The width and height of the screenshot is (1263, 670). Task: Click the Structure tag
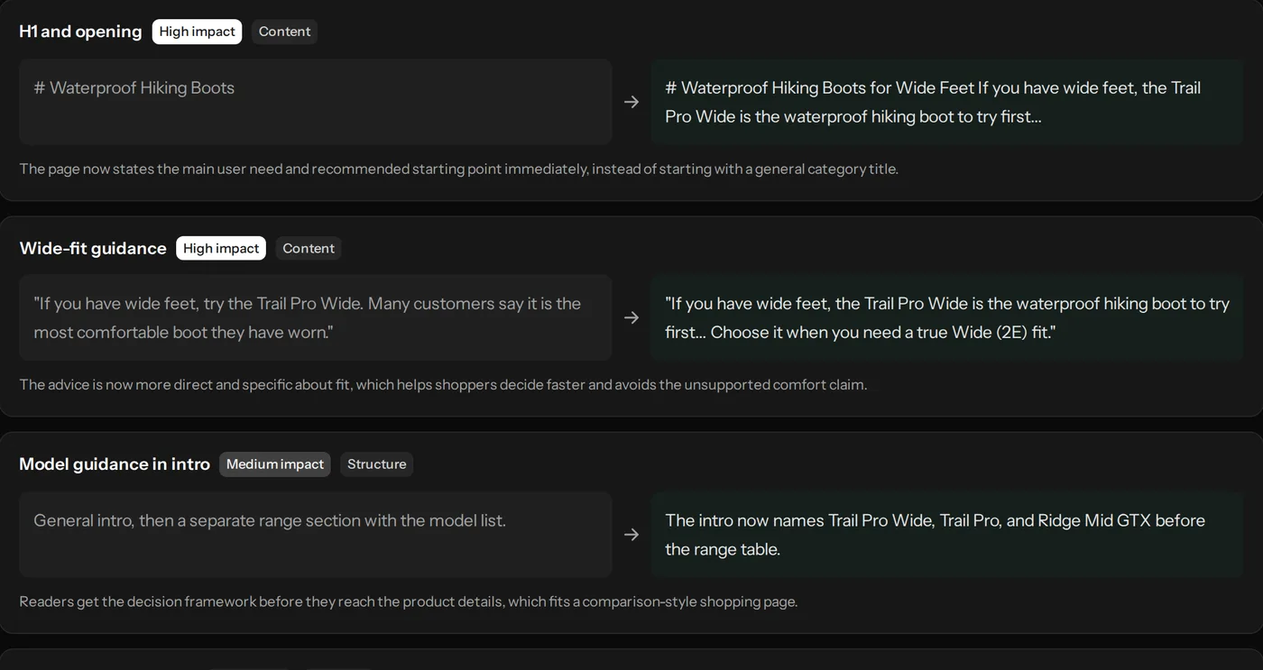click(x=377, y=464)
